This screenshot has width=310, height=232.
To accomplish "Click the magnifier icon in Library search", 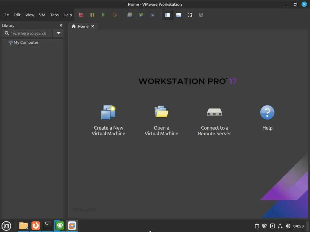I will click(x=7, y=33).
